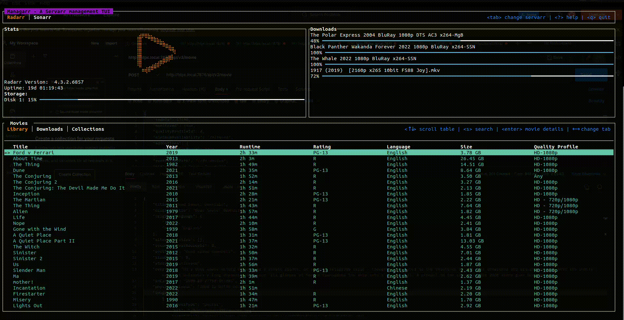This screenshot has width=624, height=320.
Task: Select the GraphQL body radio button
Action: click(x=276, y=101)
